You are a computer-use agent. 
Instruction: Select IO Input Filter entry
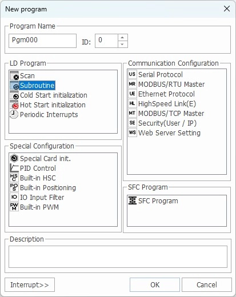[42, 198]
